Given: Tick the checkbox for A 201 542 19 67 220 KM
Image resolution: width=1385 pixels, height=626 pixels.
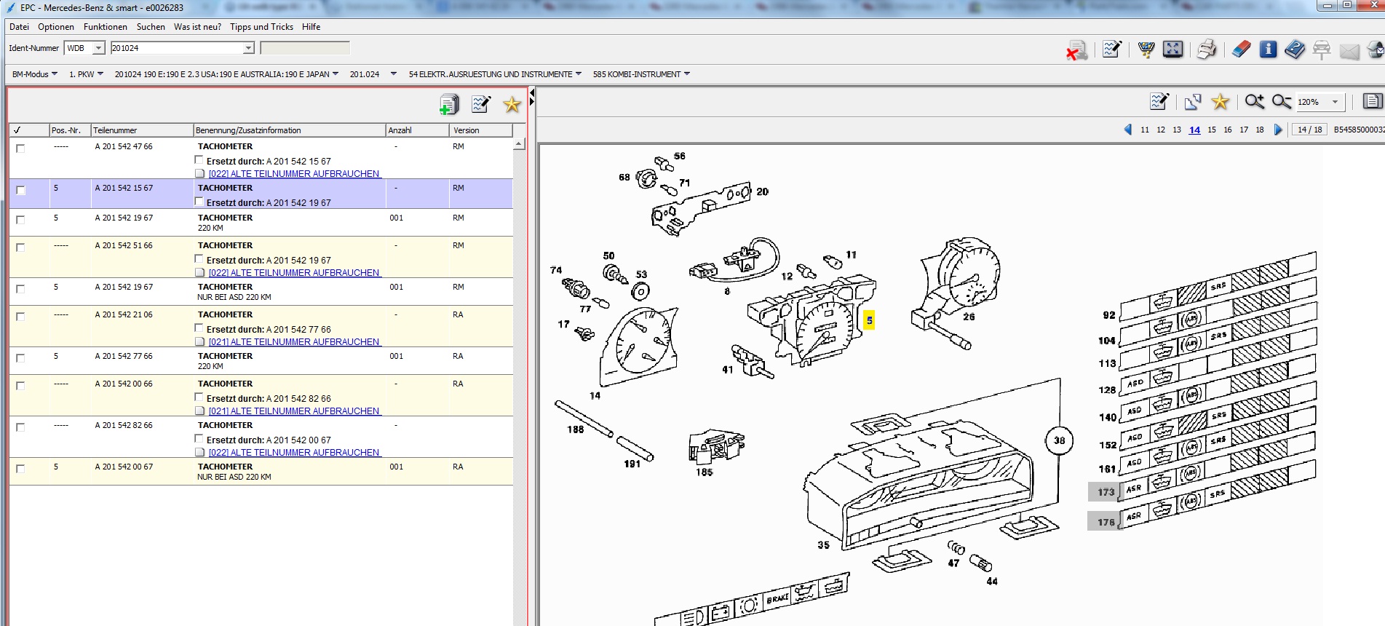Looking at the screenshot, I should click(20, 220).
